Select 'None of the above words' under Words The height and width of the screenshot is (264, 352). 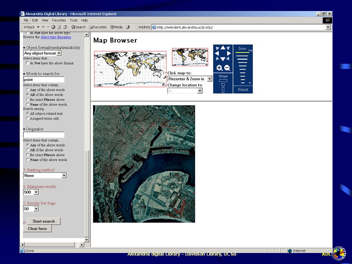[27, 104]
